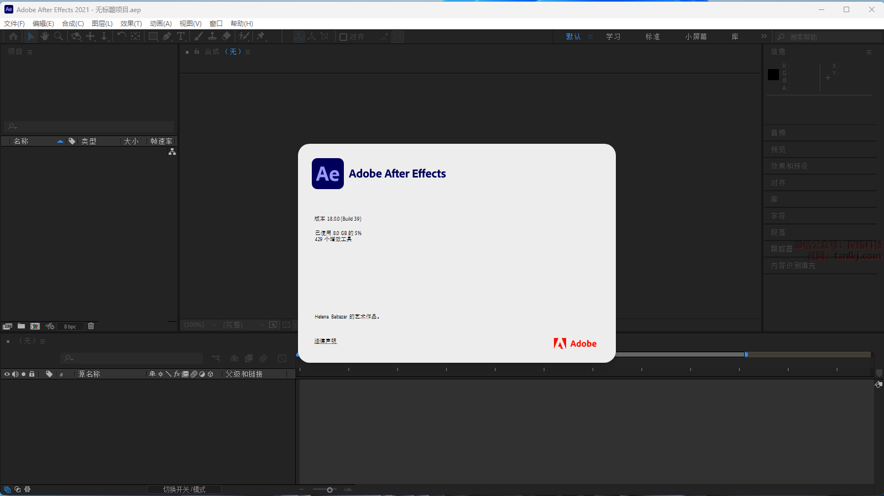Select the Puppet Pin tool
This screenshot has height=496, width=884.
pyautogui.click(x=261, y=36)
